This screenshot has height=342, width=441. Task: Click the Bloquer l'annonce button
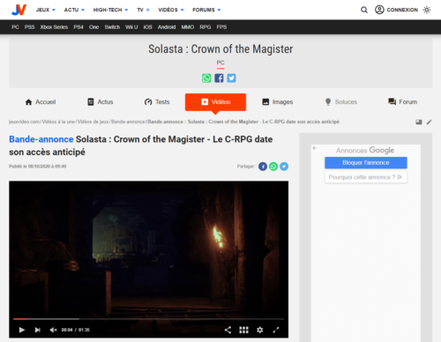coord(366,163)
